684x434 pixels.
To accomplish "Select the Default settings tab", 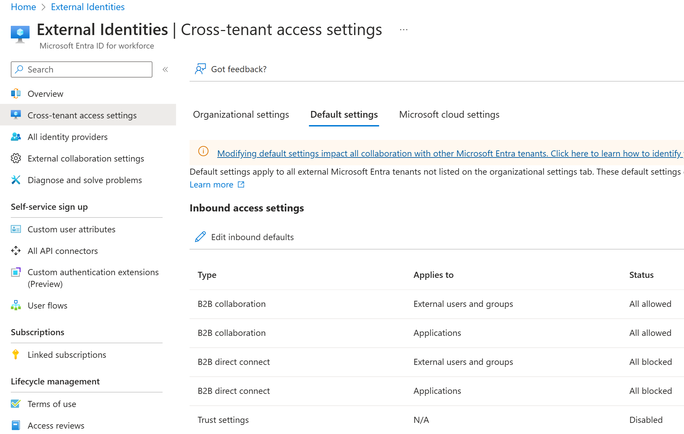I will 344,114.
